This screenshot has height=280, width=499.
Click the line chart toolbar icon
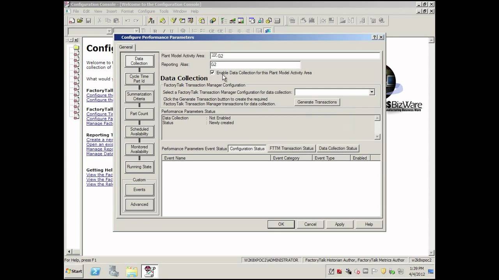(x=323, y=21)
